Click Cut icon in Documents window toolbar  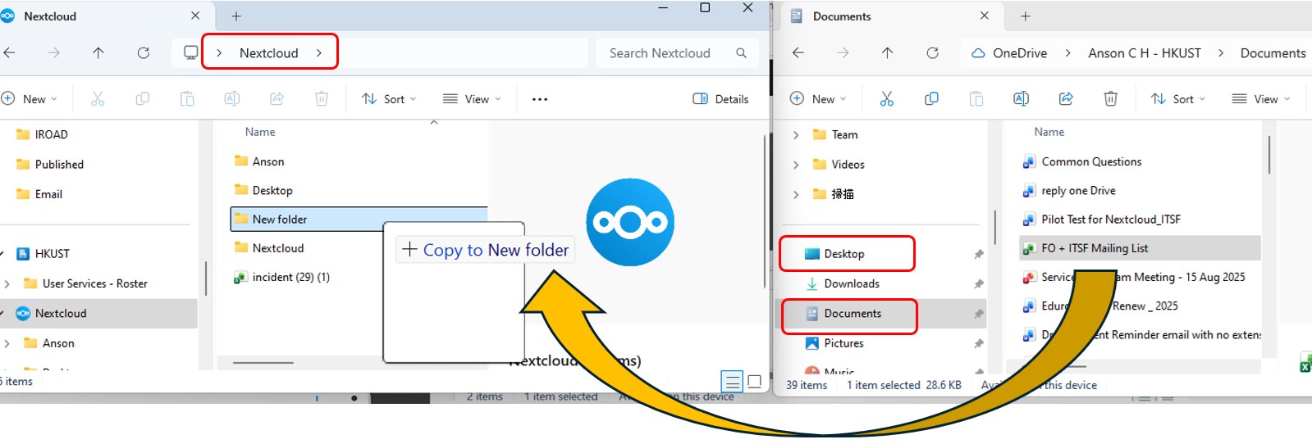[x=886, y=99]
